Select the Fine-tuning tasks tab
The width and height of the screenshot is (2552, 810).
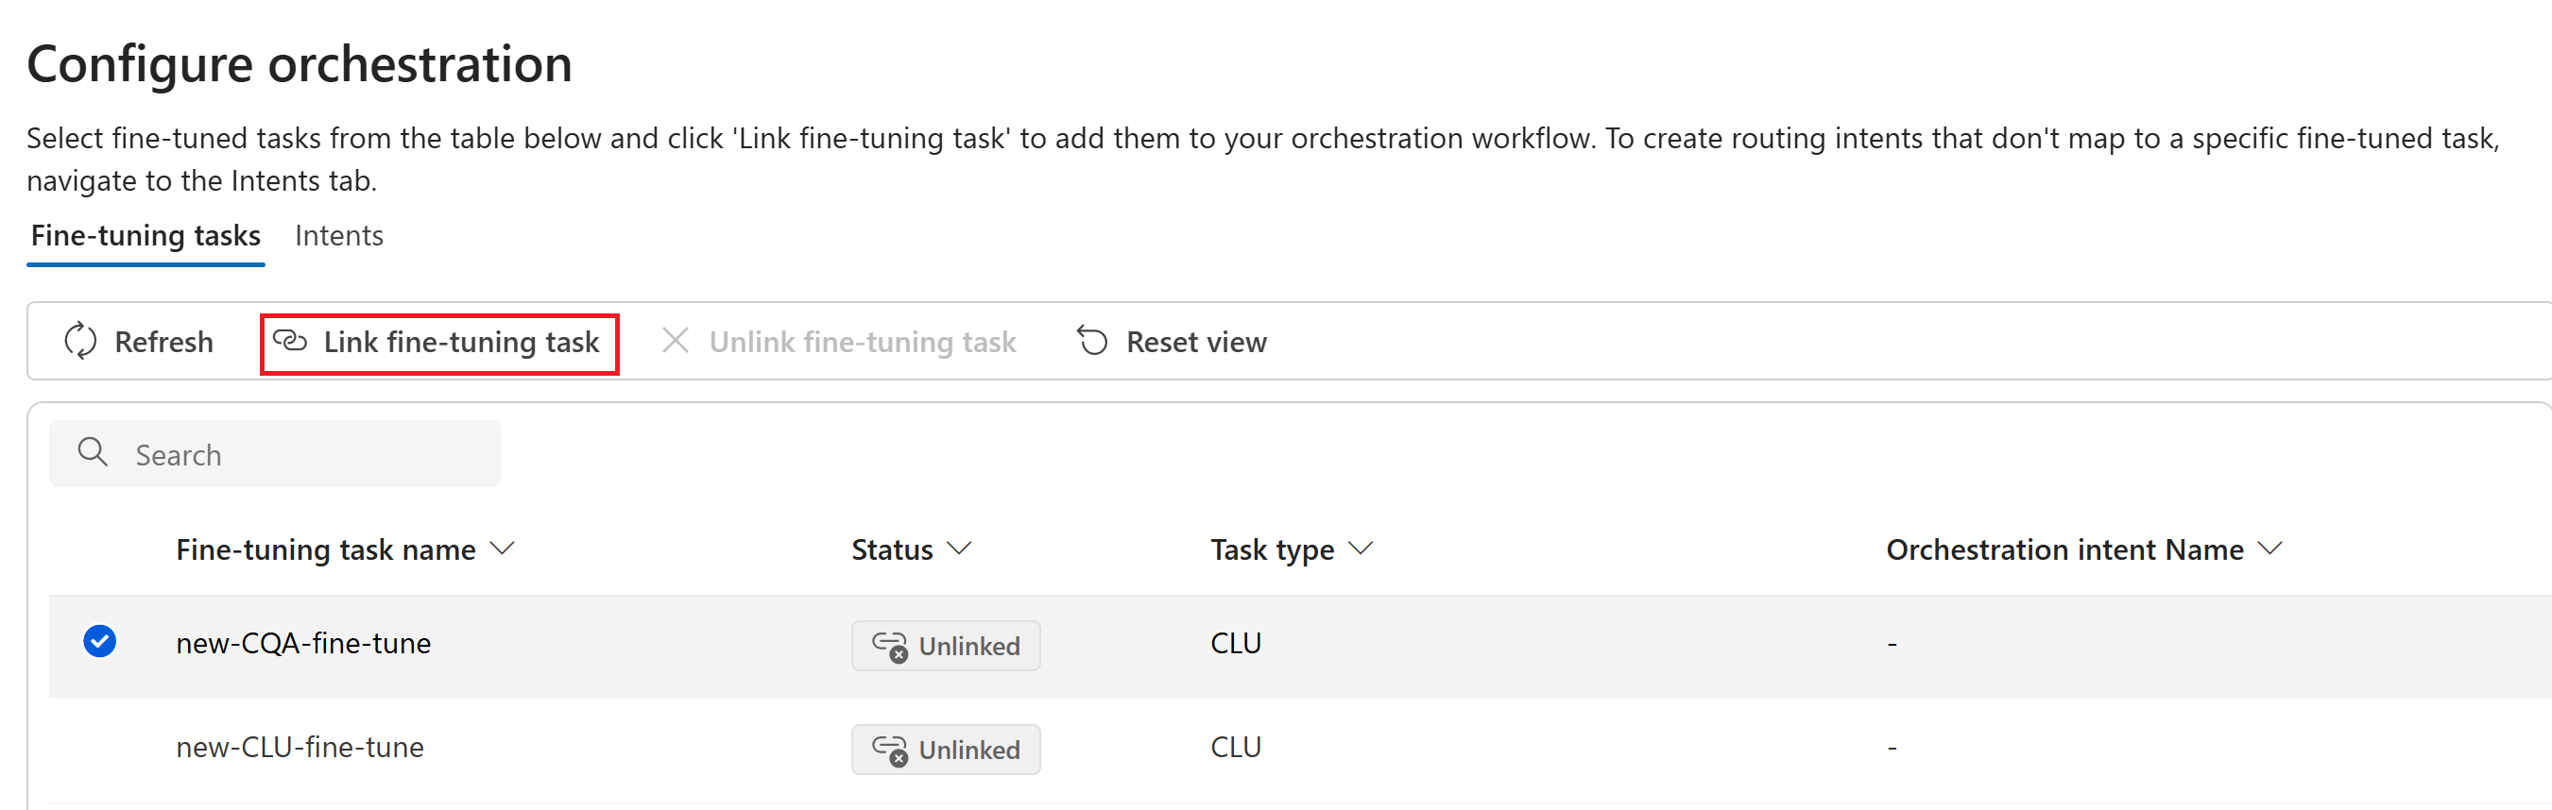146,236
